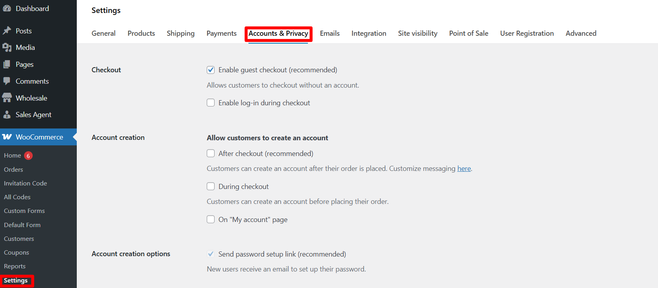Image resolution: width=658 pixels, height=288 pixels.
Task: Select the Posts icon in the sidebar
Action: pyautogui.click(x=7, y=30)
